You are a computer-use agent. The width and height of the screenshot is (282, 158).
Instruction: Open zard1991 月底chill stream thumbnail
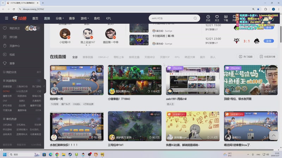(x=192, y=80)
